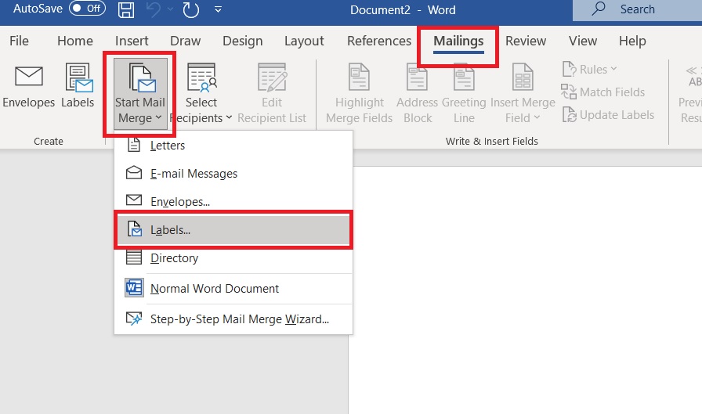Click the Update Labels button
Screen dimensions: 702x414
click(609, 115)
